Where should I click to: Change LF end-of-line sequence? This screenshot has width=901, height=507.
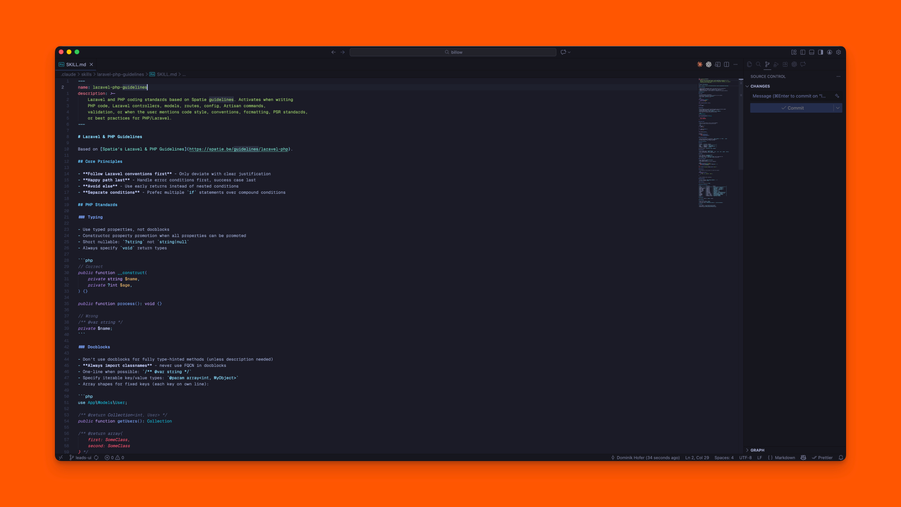(760, 457)
